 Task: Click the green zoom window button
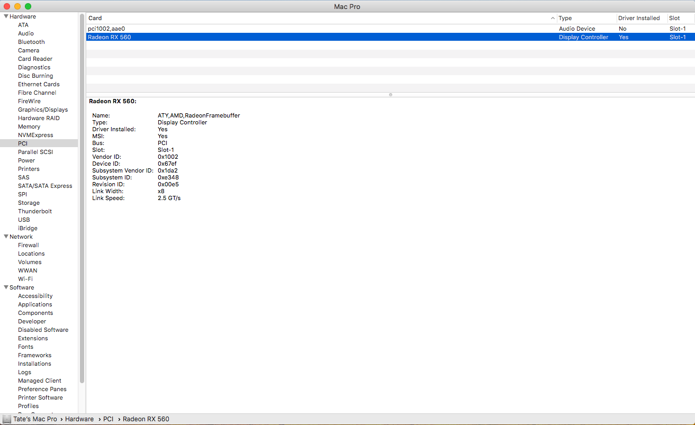pos(28,6)
